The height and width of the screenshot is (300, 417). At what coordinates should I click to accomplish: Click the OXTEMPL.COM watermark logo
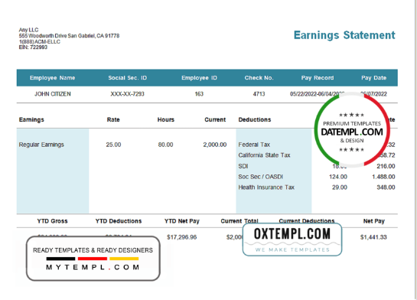pos(292,240)
